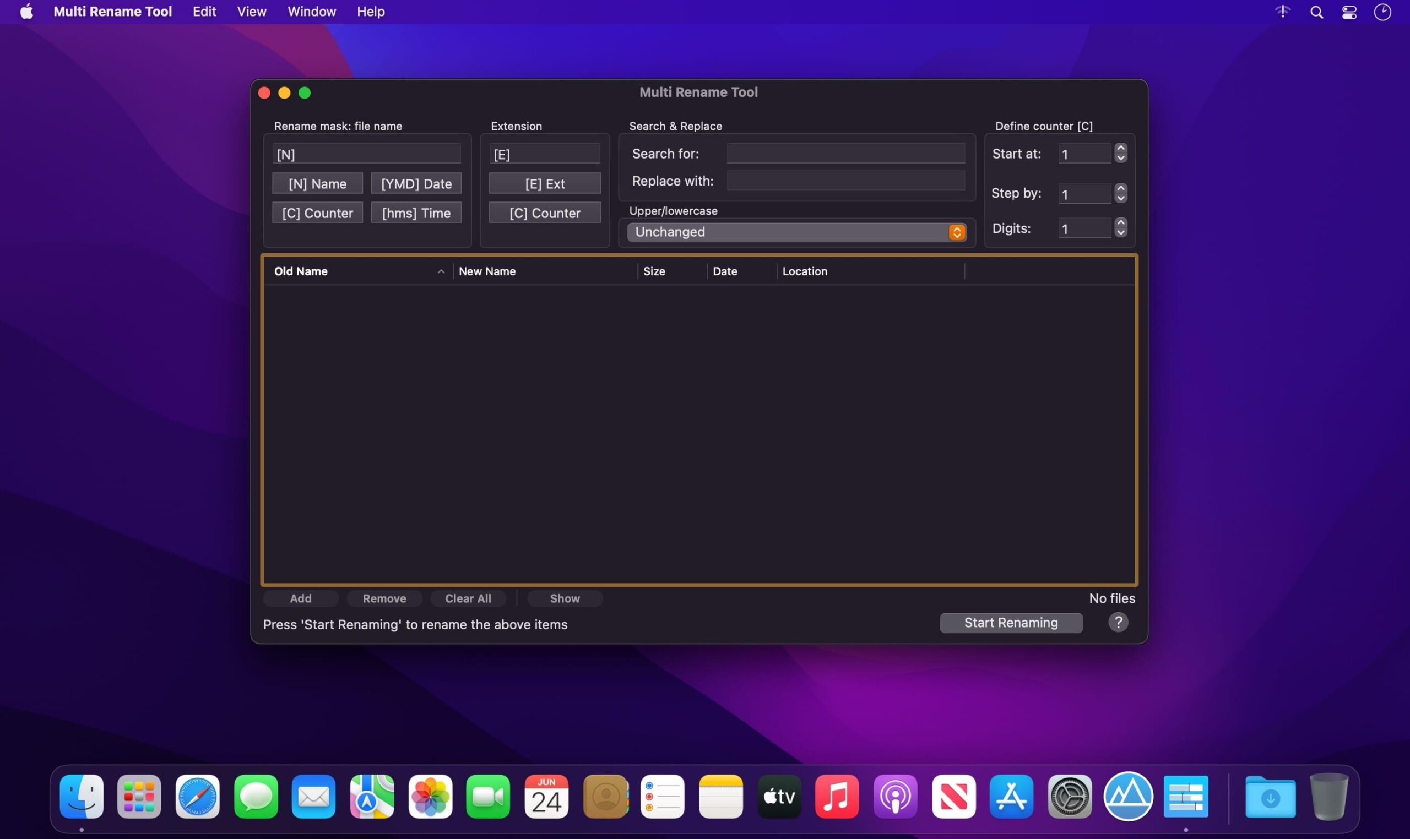Screen dimensions: 1410x839
Task: Increment the Digits value
Action: pyautogui.click(x=1121, y=224)
